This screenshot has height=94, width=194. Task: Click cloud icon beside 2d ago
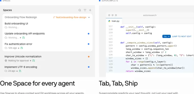pyautogui.click(x=6, y=71)
